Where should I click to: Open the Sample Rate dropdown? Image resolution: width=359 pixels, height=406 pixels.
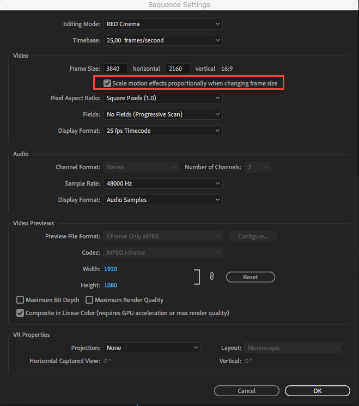[163, 183]
